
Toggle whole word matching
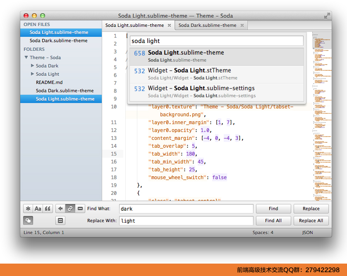(48, 209)
